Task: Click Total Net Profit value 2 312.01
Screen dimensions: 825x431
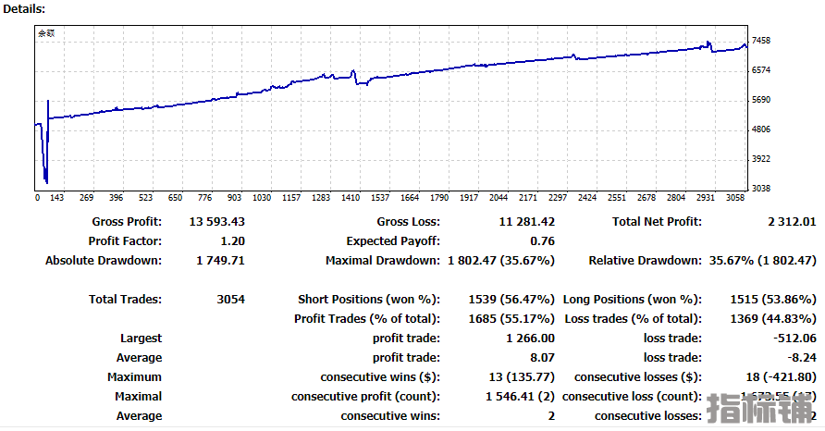Action: pyautogui.click(x=792, y=222)
